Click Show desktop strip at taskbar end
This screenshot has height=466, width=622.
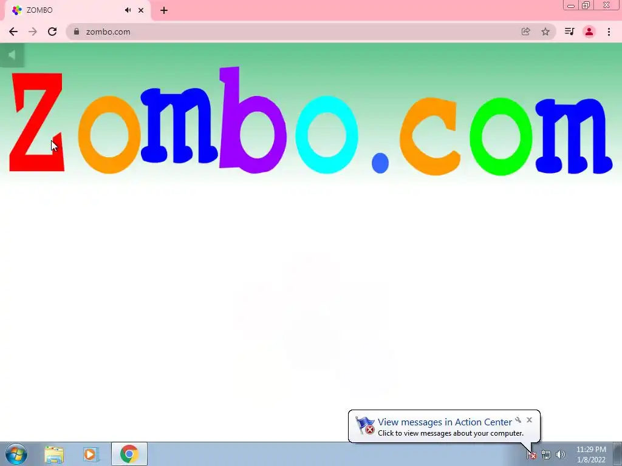coord(618,454)
